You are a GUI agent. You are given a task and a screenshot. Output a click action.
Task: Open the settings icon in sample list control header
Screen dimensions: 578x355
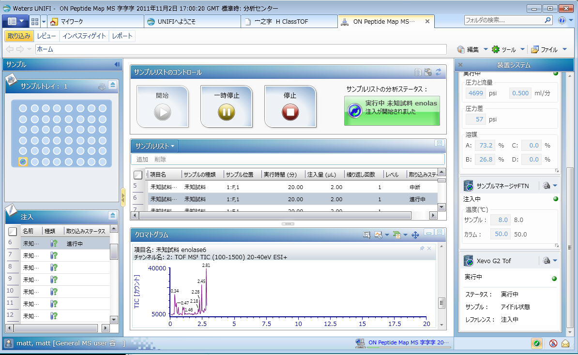[x=428, y=72]
